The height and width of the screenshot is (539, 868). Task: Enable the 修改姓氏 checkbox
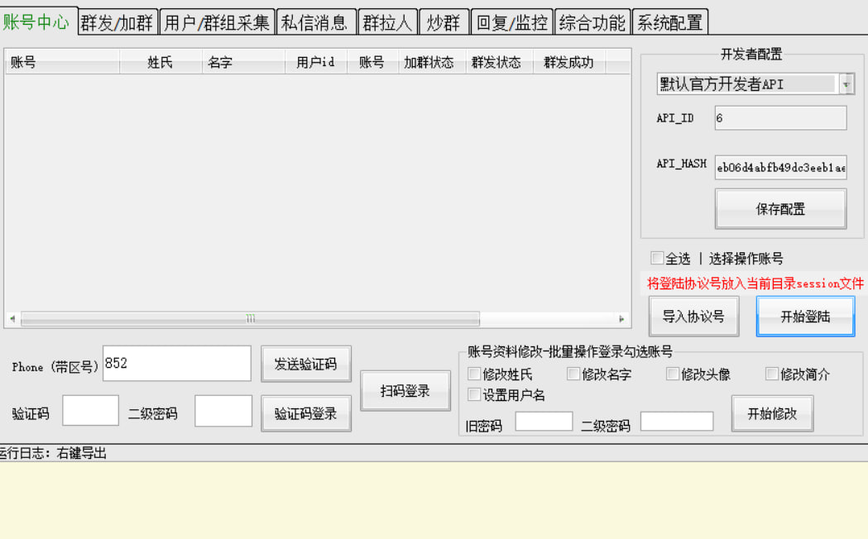[474, 374]
